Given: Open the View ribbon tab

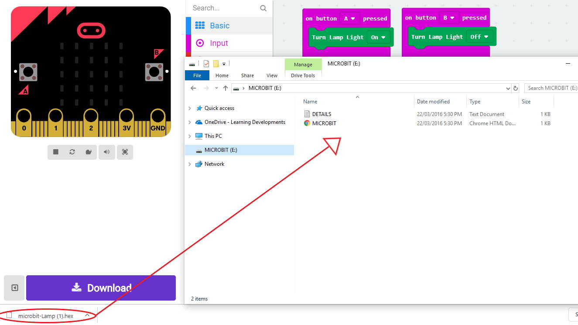Looking at the screenshot, I should click(272, 75).
